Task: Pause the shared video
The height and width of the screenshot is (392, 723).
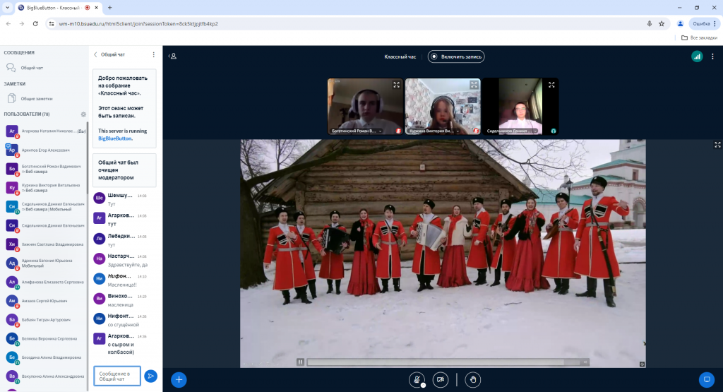Action: (300, 362)
